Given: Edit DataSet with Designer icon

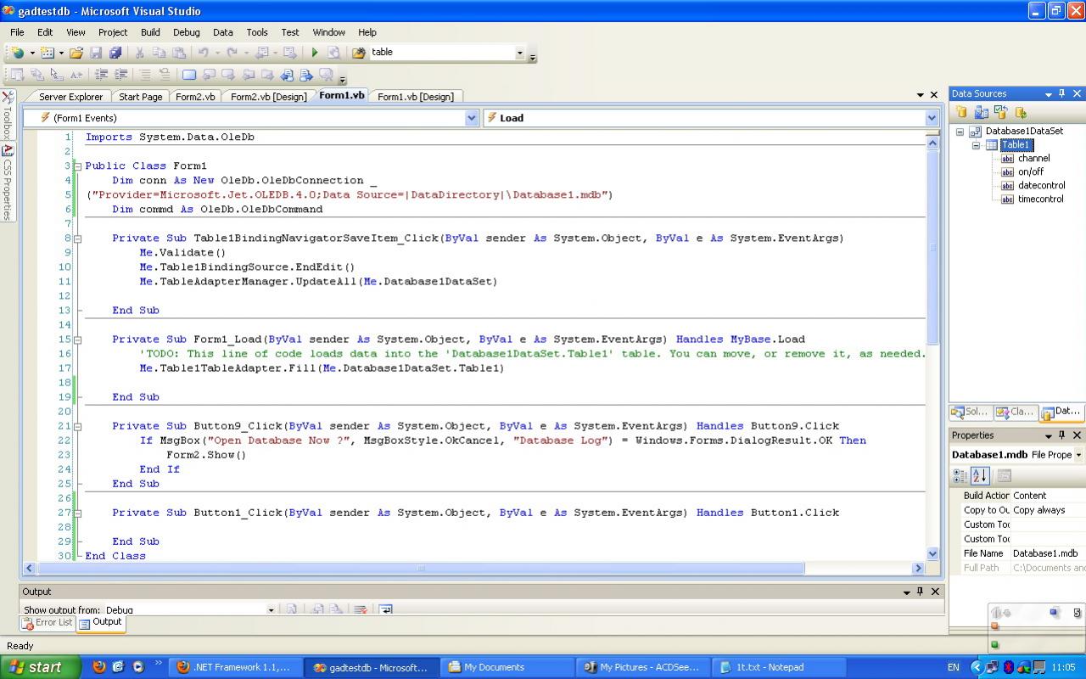Looking at the screenshot, I should coord(982,112).
